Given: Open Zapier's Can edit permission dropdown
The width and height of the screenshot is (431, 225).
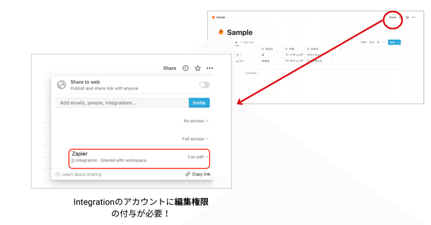Looking at the screenshot, I should pyautogui.click(x=198, y=157).
